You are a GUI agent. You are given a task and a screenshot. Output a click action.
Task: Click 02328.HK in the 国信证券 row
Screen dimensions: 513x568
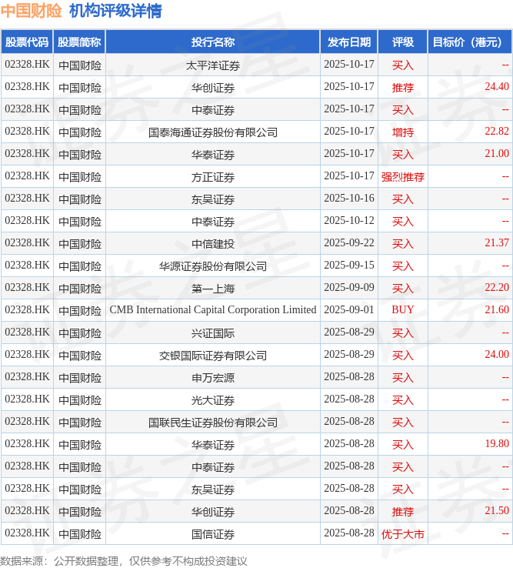pos(27,533)
